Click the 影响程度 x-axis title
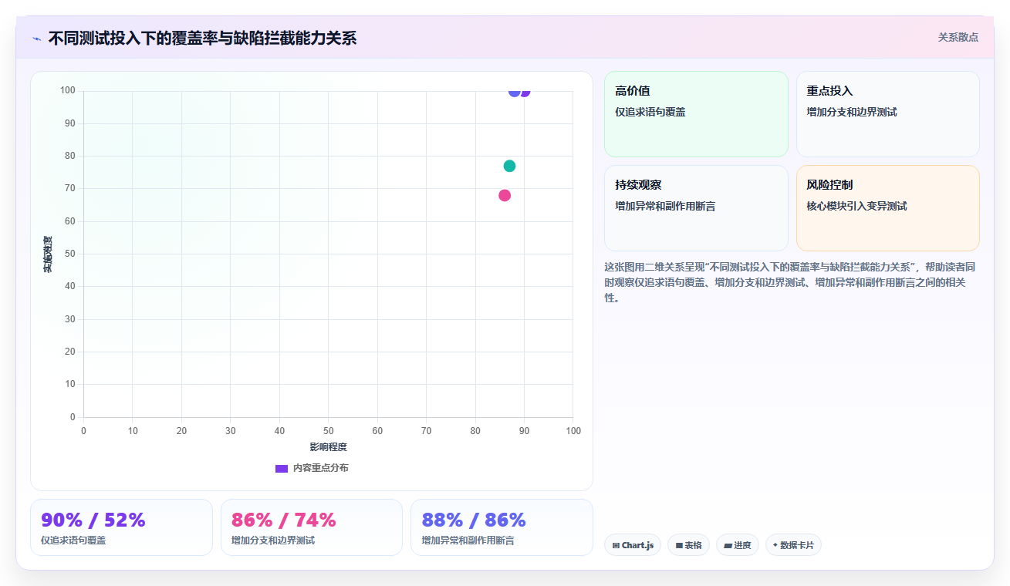1010x586 pixels. coord(329,447)
